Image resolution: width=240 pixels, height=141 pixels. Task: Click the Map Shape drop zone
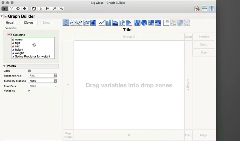[68, 135]
